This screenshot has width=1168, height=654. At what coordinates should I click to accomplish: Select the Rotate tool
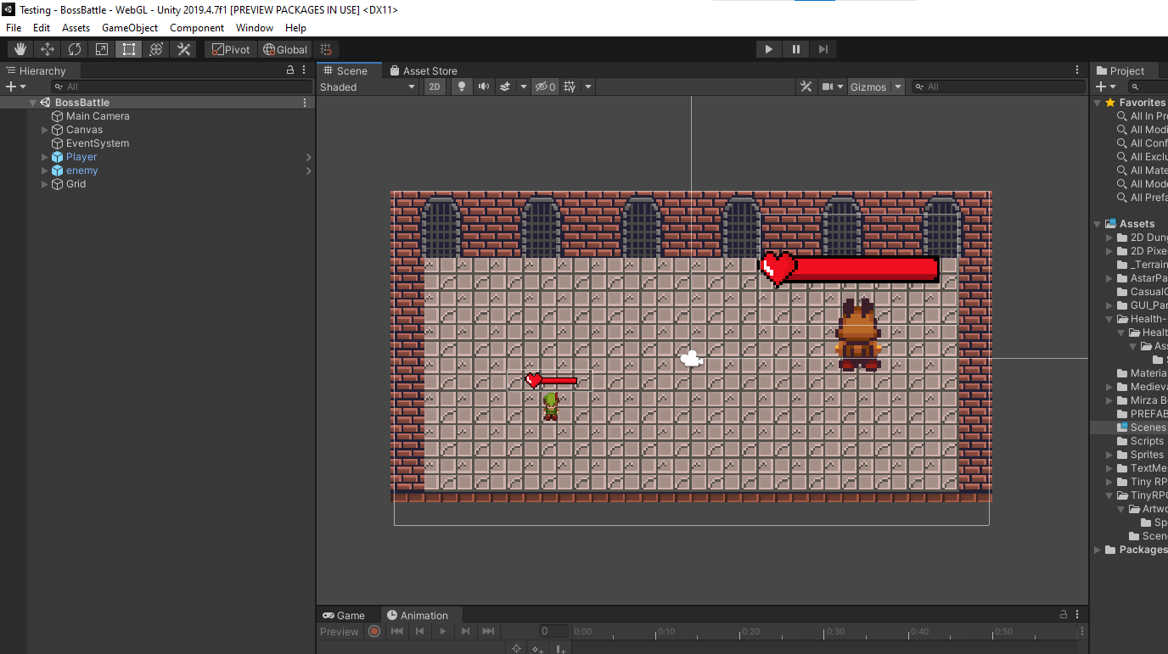pos(75,49)
